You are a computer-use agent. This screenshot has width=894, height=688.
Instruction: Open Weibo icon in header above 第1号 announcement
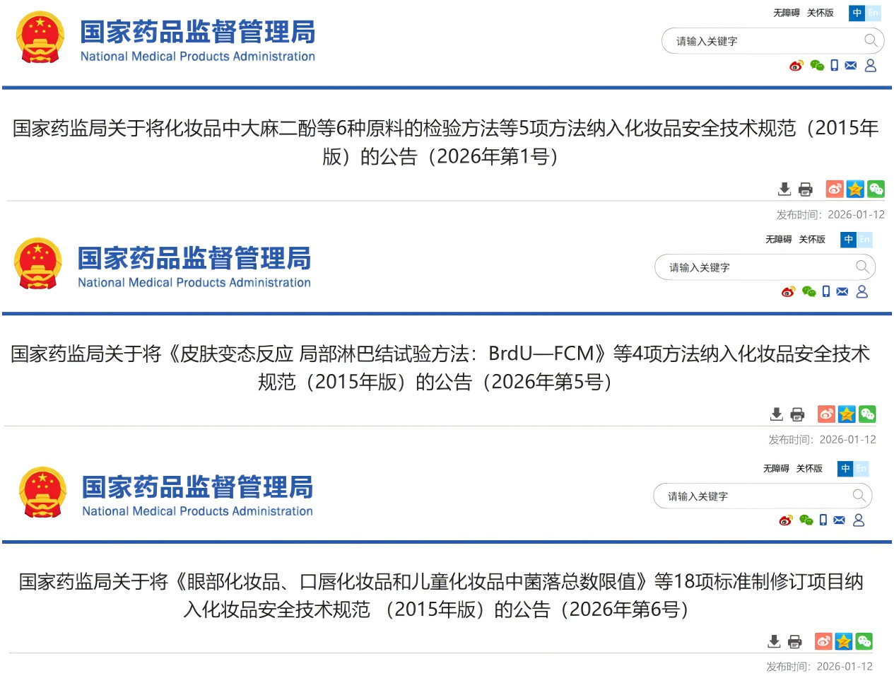[796, 66]
